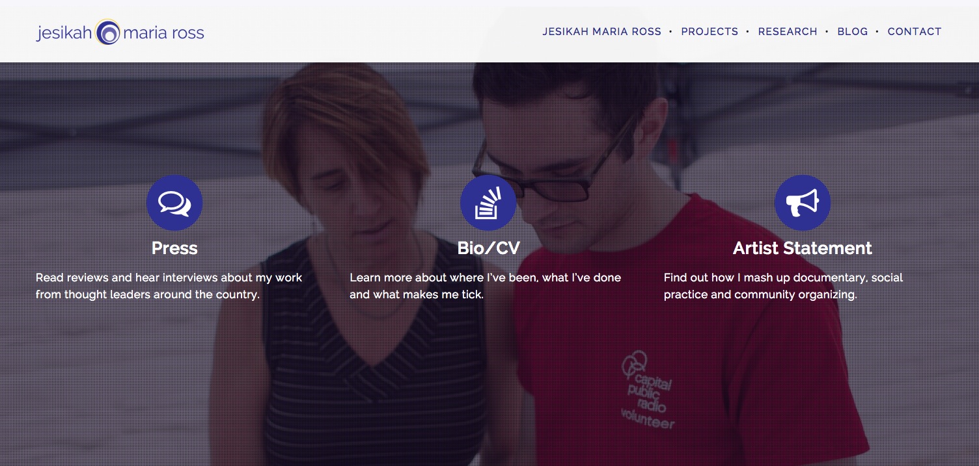Click the woman's face in background photo

pyautogui.click(x=348, y=195)
